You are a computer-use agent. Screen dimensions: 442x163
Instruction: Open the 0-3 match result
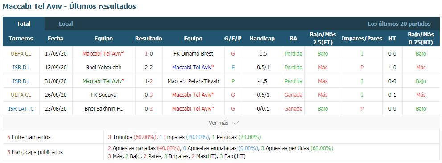tap(149, 95)
